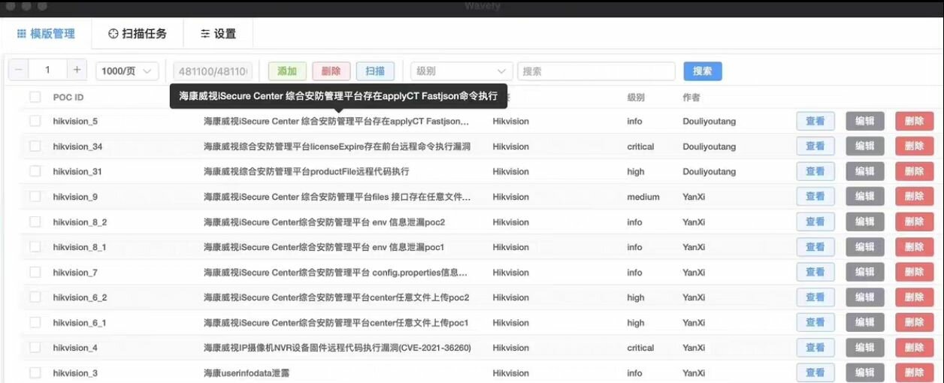Image resolution: width=944 pixels, height=383 pixels.
Task: Click 编辑 for hikvision_5
Action: 865,121
